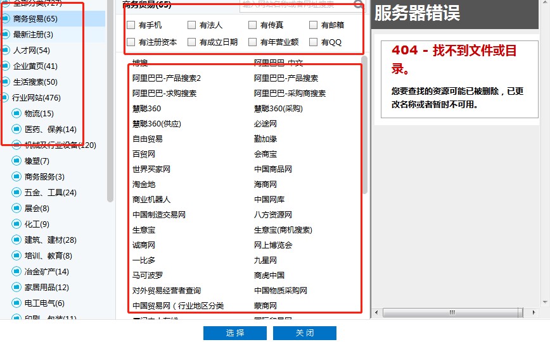Screen dimensions: 550x342
Task: Open the 企业黄页(41) category
Action: tap(35, 66)
